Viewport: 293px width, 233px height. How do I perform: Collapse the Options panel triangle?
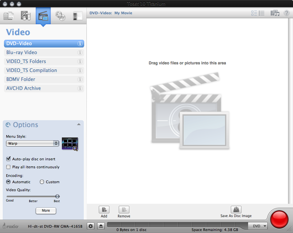click(79, 124)
